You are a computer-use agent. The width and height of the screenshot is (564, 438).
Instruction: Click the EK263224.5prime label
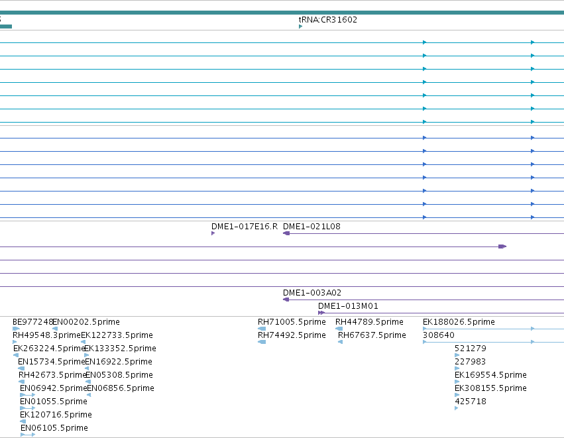pos(49,349)
